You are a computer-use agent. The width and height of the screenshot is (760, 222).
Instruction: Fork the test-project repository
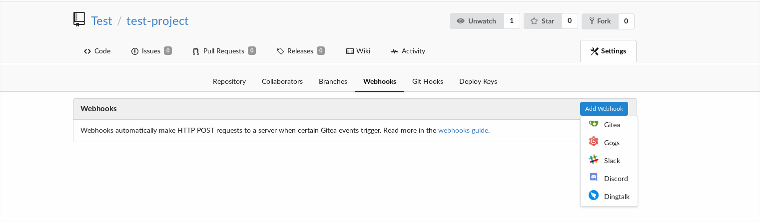click(600, 21)
